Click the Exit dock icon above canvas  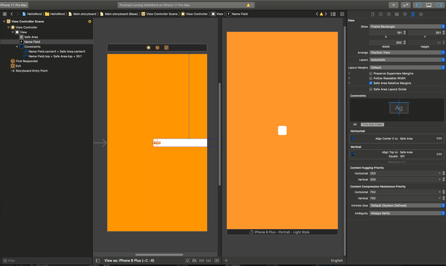pos(166,47)
